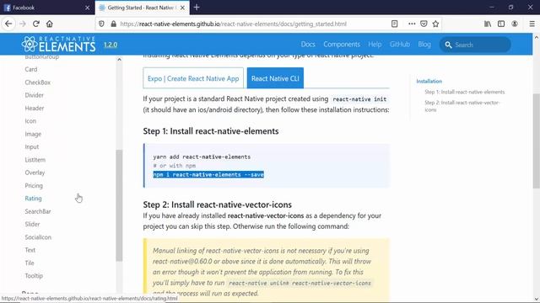Close the Facebook tab
540x303 pixels.
click(87, 8)
